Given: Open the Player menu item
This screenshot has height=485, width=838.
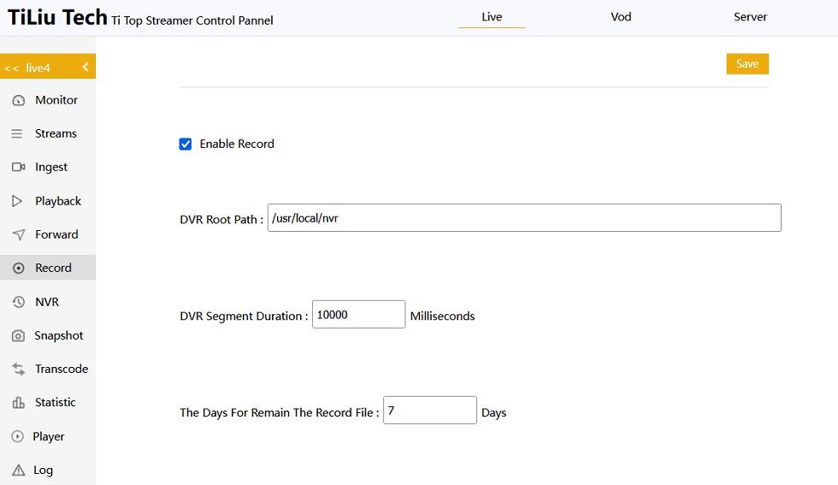Looking at the screenshot, I should pyautogui.click(x=48, y=436).
